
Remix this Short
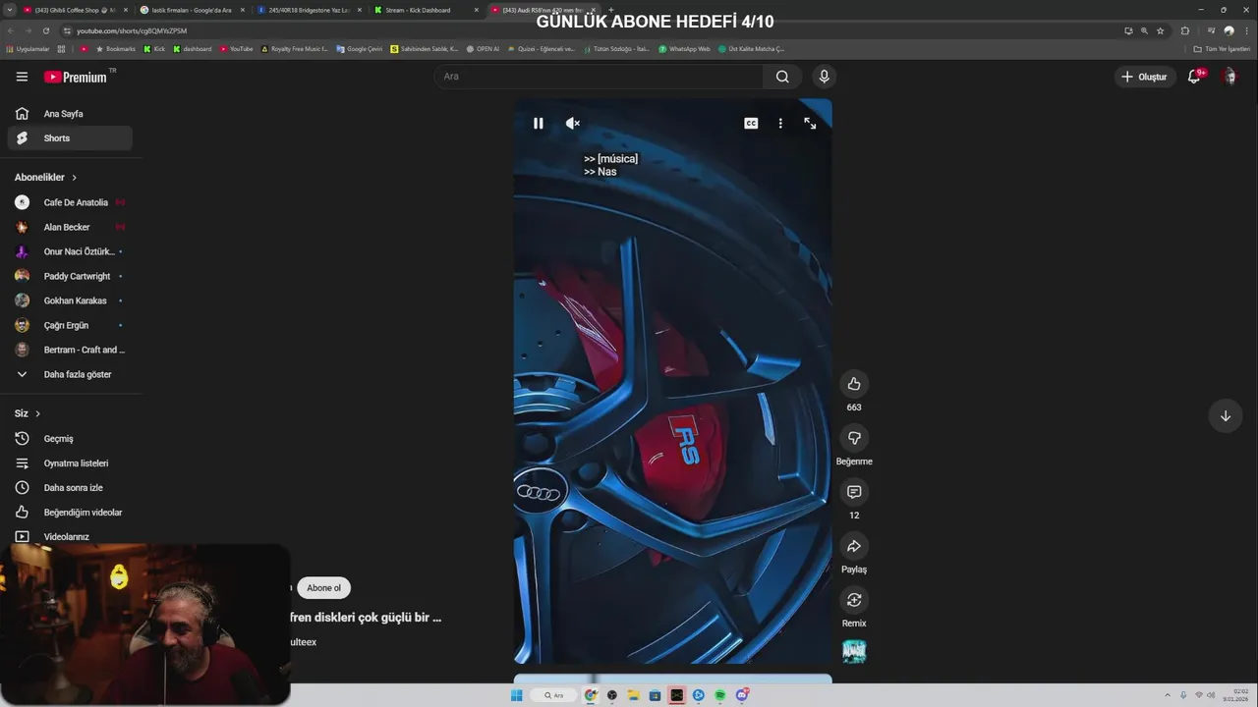pos(854,600)
